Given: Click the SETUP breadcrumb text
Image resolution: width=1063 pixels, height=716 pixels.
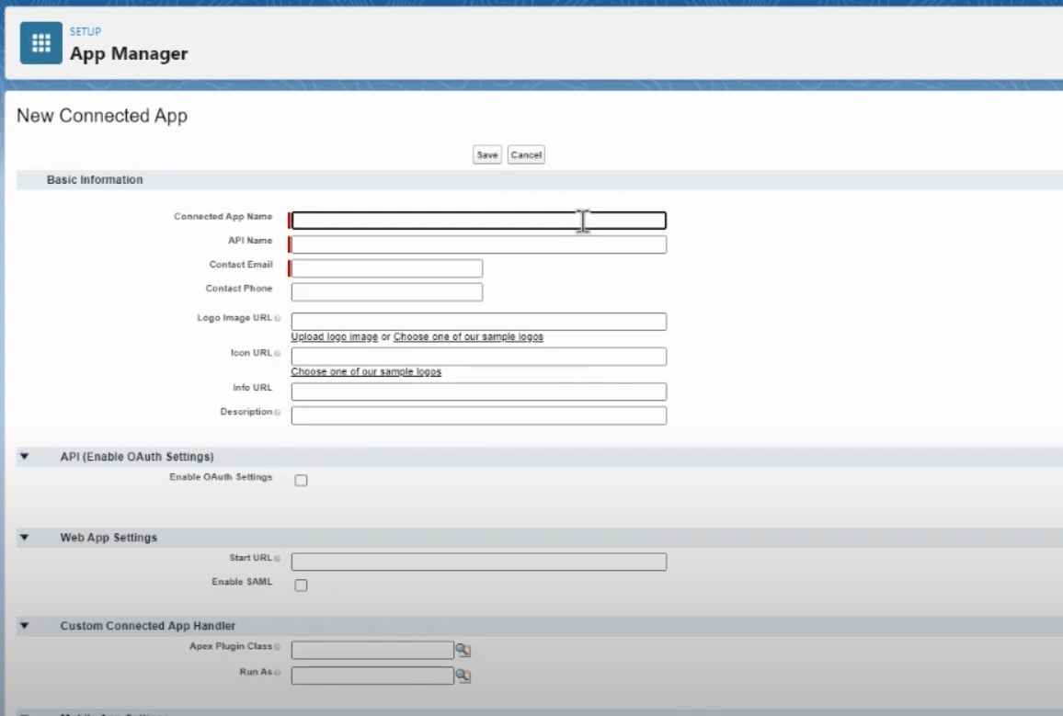Looking at the screenshot, I should (x=86, y=32).
